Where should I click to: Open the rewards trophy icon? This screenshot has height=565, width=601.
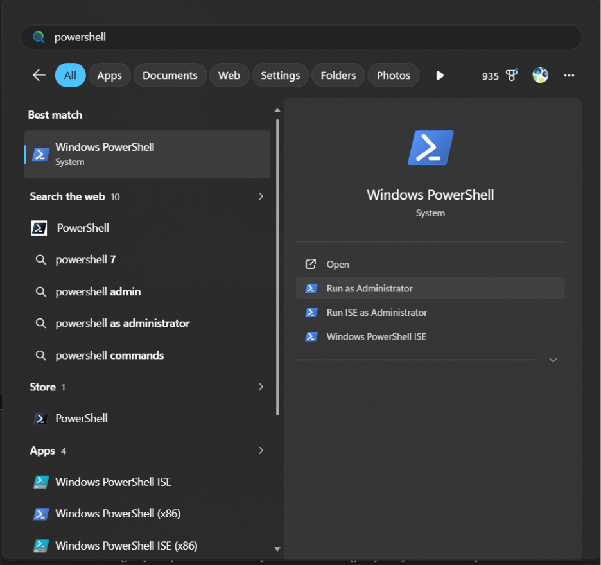pyautogui.click(x=512, y=74)
